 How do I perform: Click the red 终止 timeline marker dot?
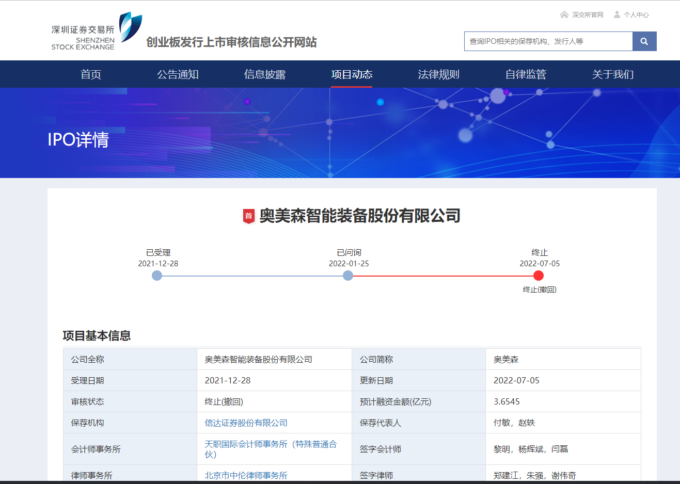pyautogui.click(x=539, y=276)
